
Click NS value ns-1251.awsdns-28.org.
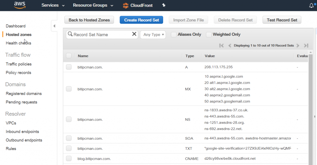point(224,122)
